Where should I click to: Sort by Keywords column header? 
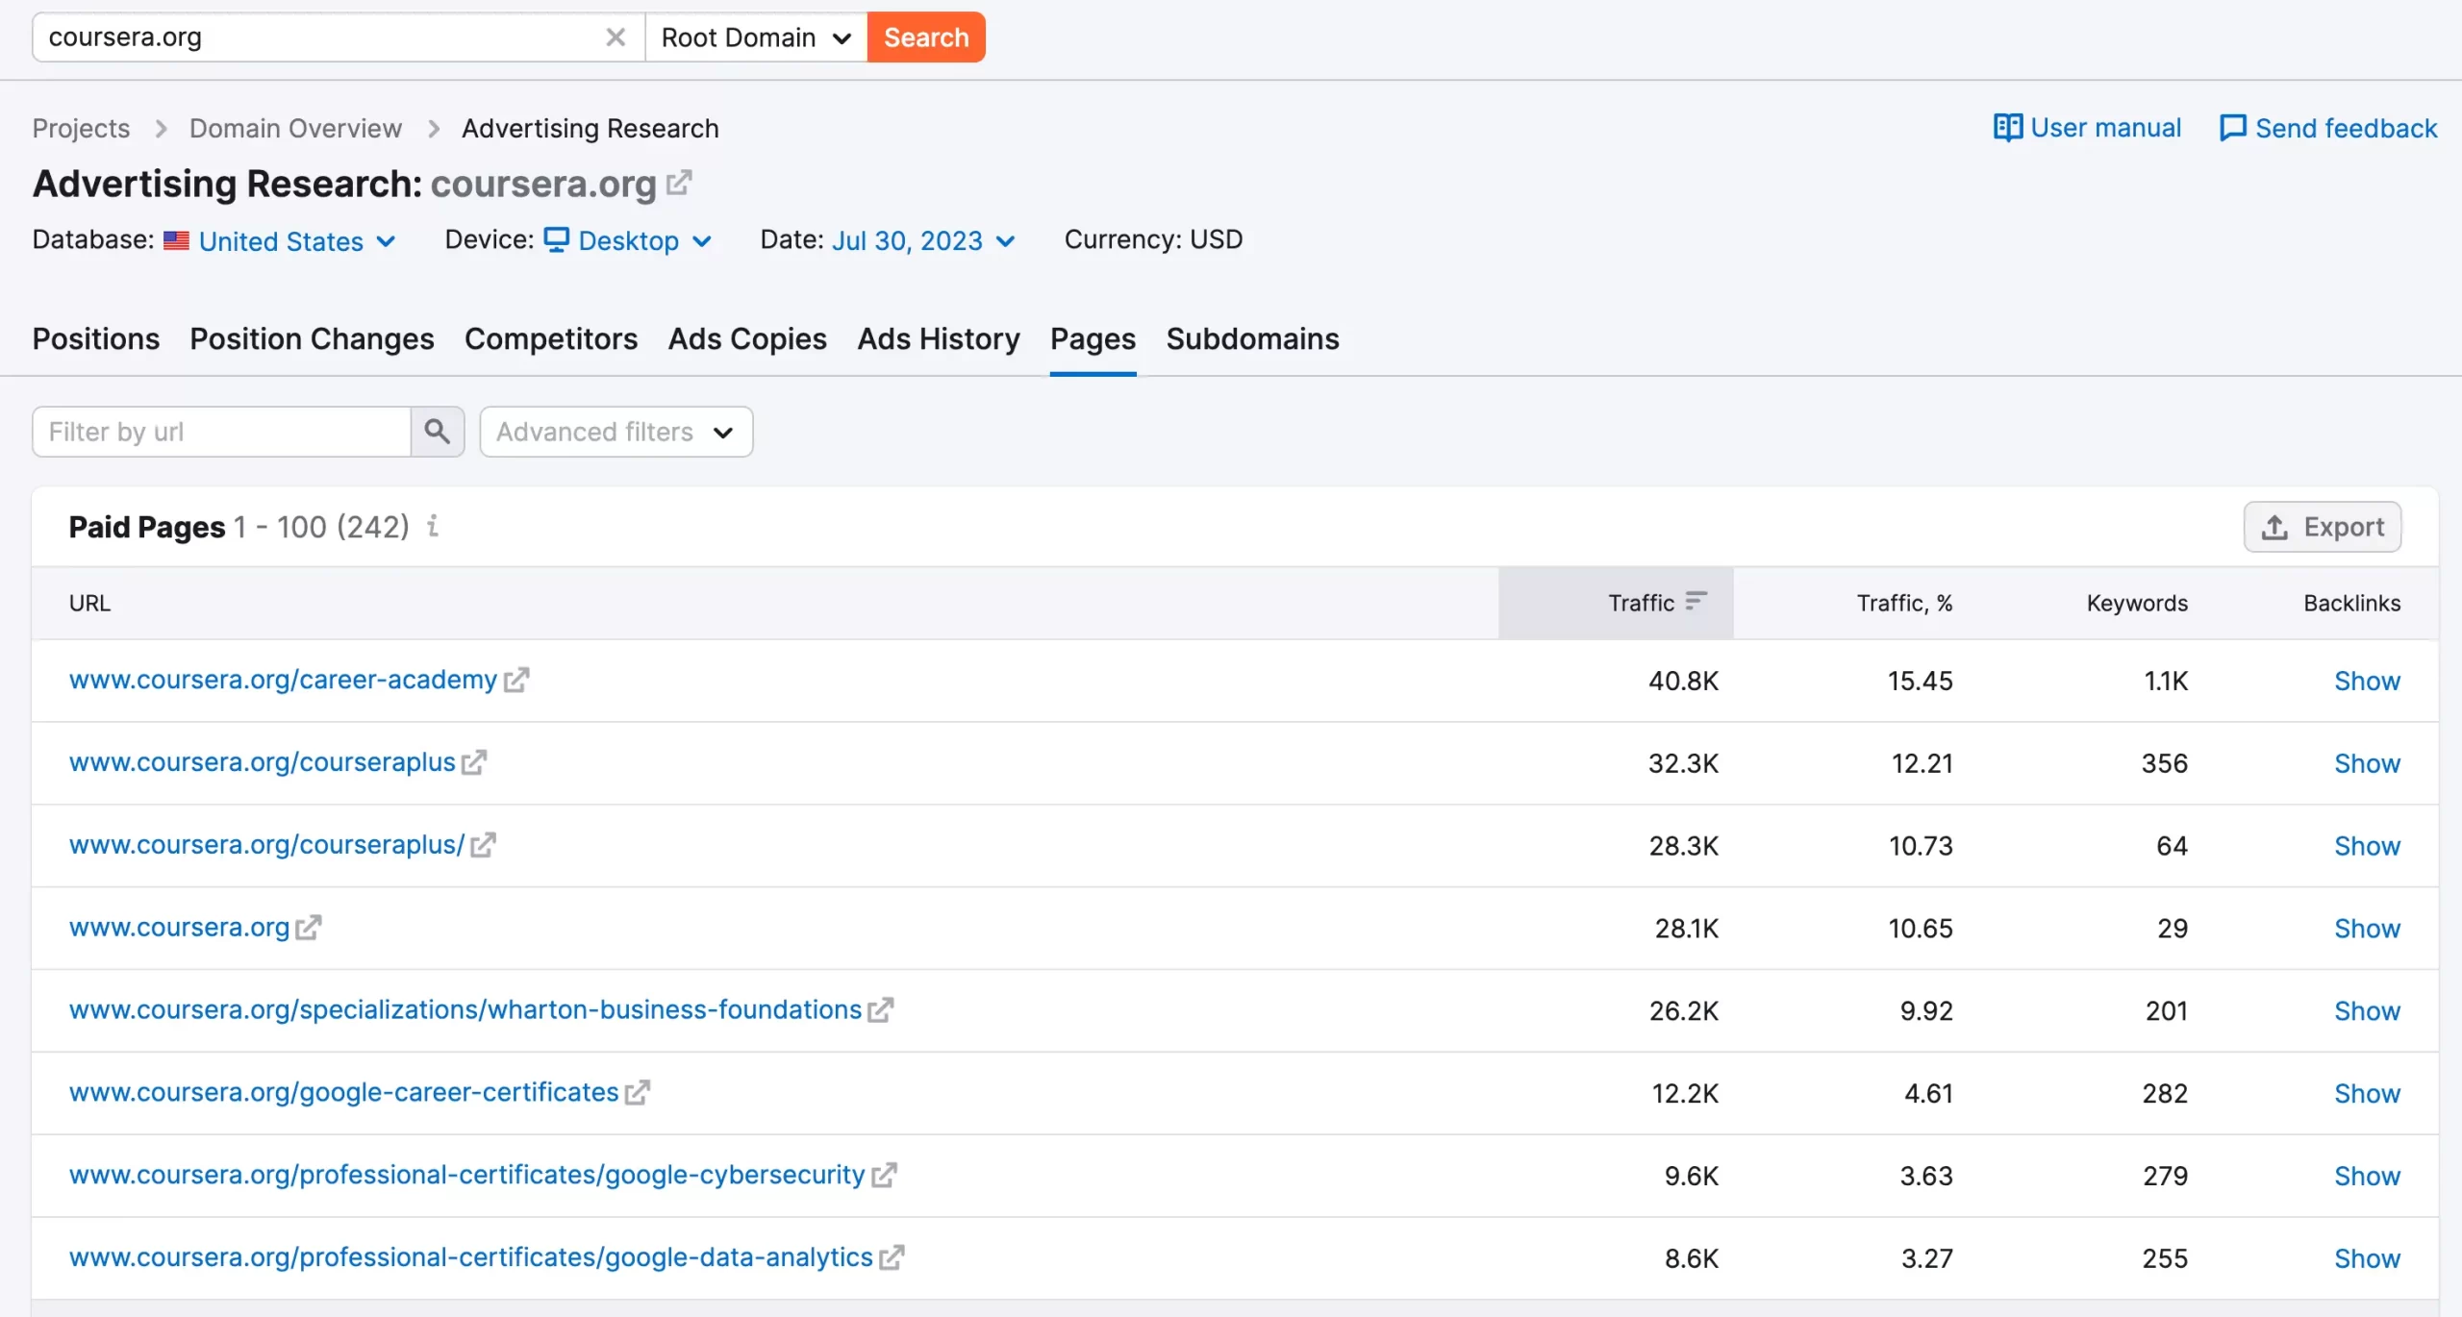(2137, 604)
